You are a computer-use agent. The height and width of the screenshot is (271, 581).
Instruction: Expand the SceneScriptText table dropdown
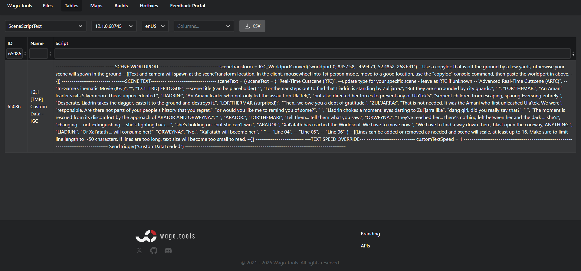[x=46, y=26]
